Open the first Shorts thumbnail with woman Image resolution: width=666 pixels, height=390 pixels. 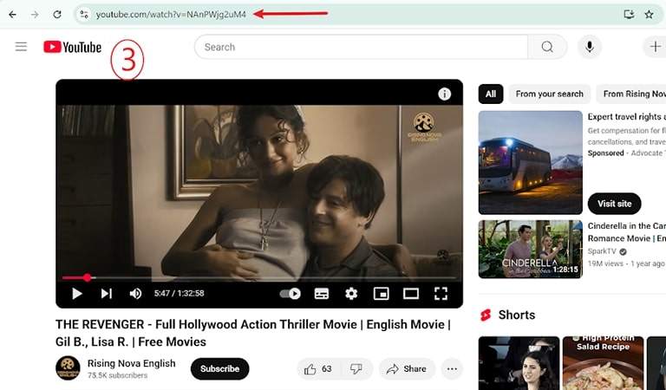click(519, 363)
